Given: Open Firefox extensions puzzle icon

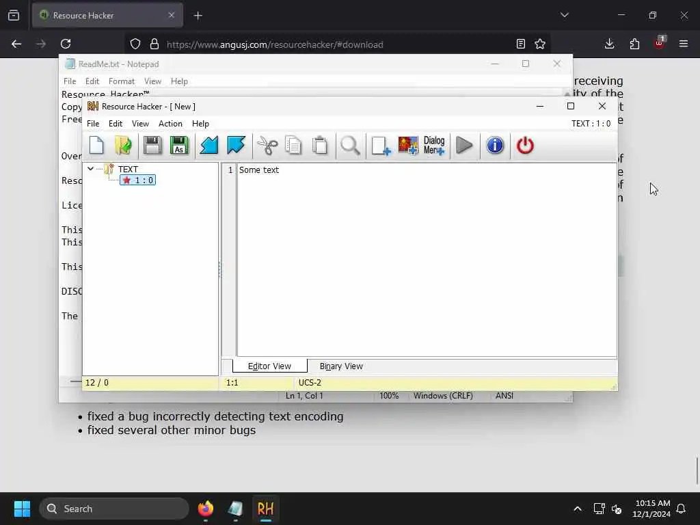Looking at the screenshot, I should click(634, 44).
